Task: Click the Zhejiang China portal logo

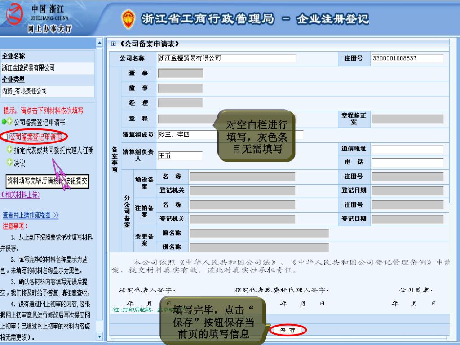Action: pyautogui.click(x=15, y=14)
